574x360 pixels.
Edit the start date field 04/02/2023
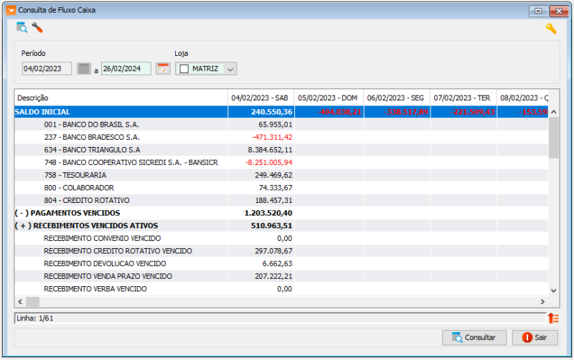(x=47, y=68)
